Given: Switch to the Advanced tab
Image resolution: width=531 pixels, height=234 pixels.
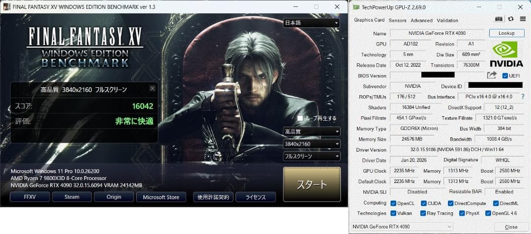Looking at the screenshot, I should 422,20.
